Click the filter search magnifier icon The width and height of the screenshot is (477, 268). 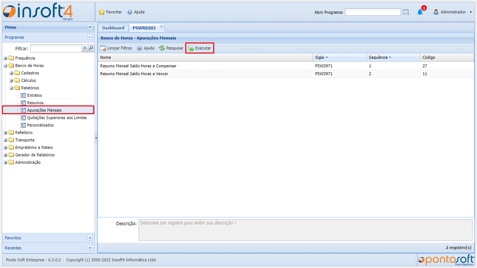[91, 48]
